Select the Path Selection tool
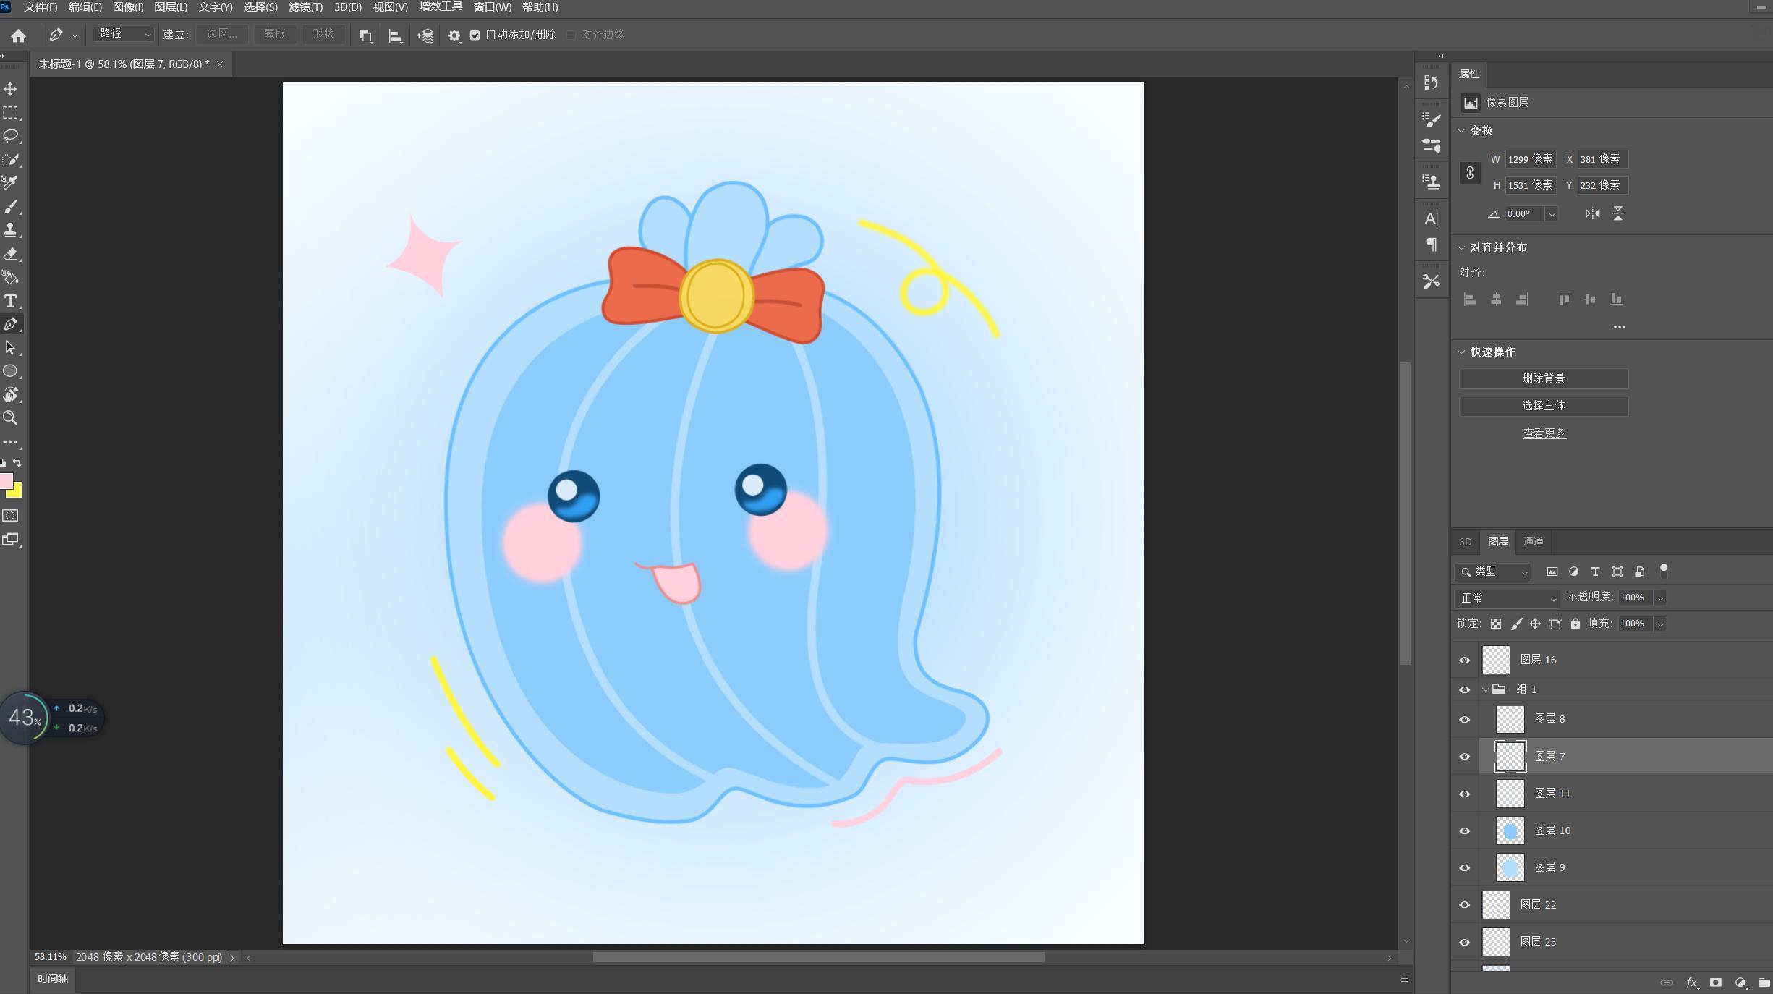Viewport: 1773px width, 994px height. point(11,348)
